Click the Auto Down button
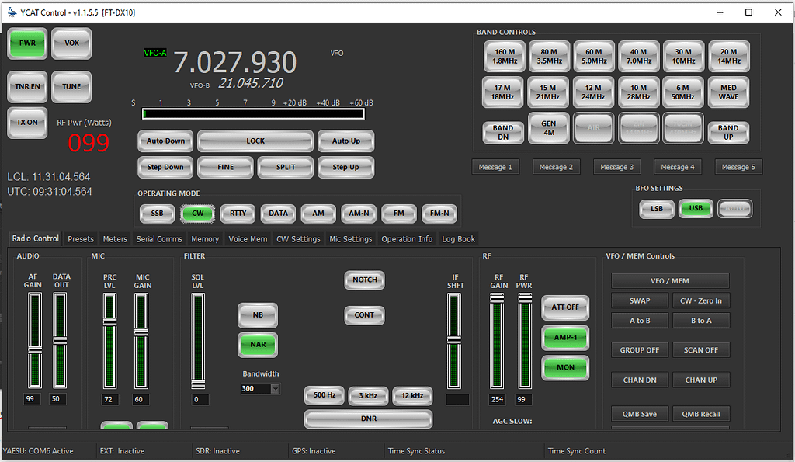 pyautogui.click(x=166, y=141)
